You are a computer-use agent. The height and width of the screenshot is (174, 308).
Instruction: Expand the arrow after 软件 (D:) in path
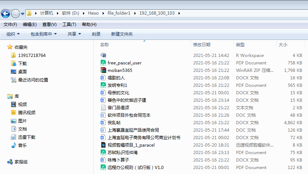[x=83, y=13]
